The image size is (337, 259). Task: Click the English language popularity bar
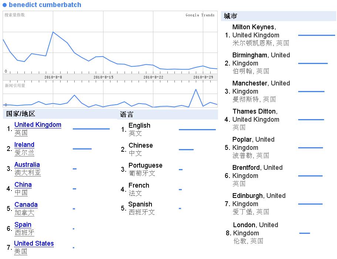197,129
